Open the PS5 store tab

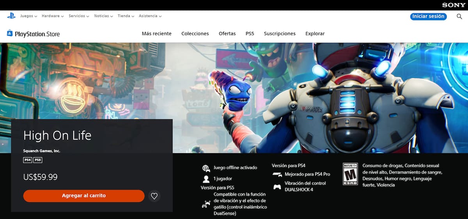(x=250, y=34)
